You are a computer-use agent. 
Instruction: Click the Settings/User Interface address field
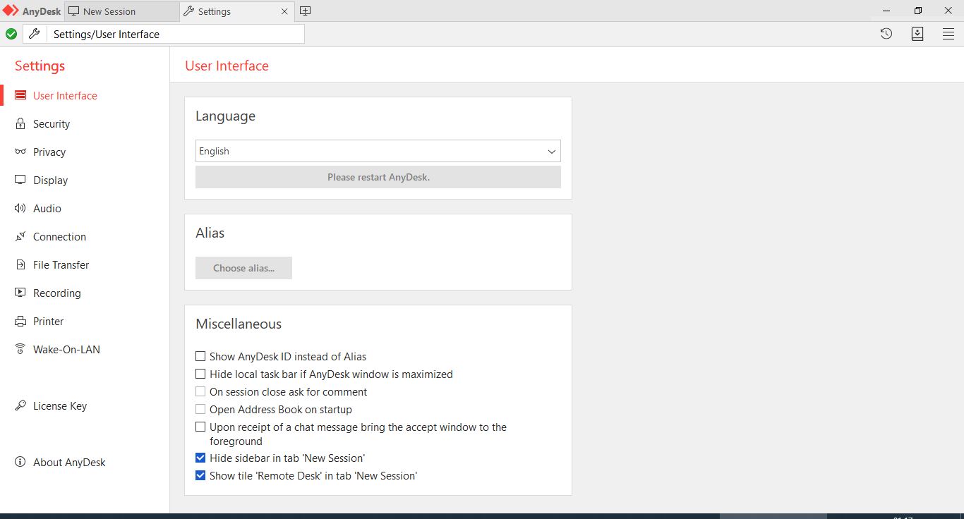[176, 34]
